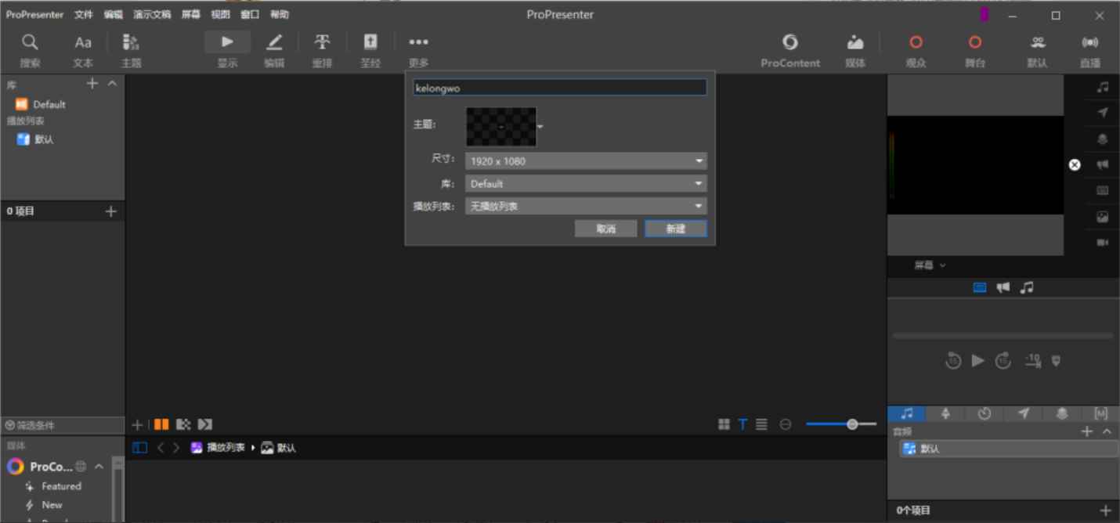
Task: Click the 主题 (Themes) toolbar icon
Action: [x=130, y=47]
